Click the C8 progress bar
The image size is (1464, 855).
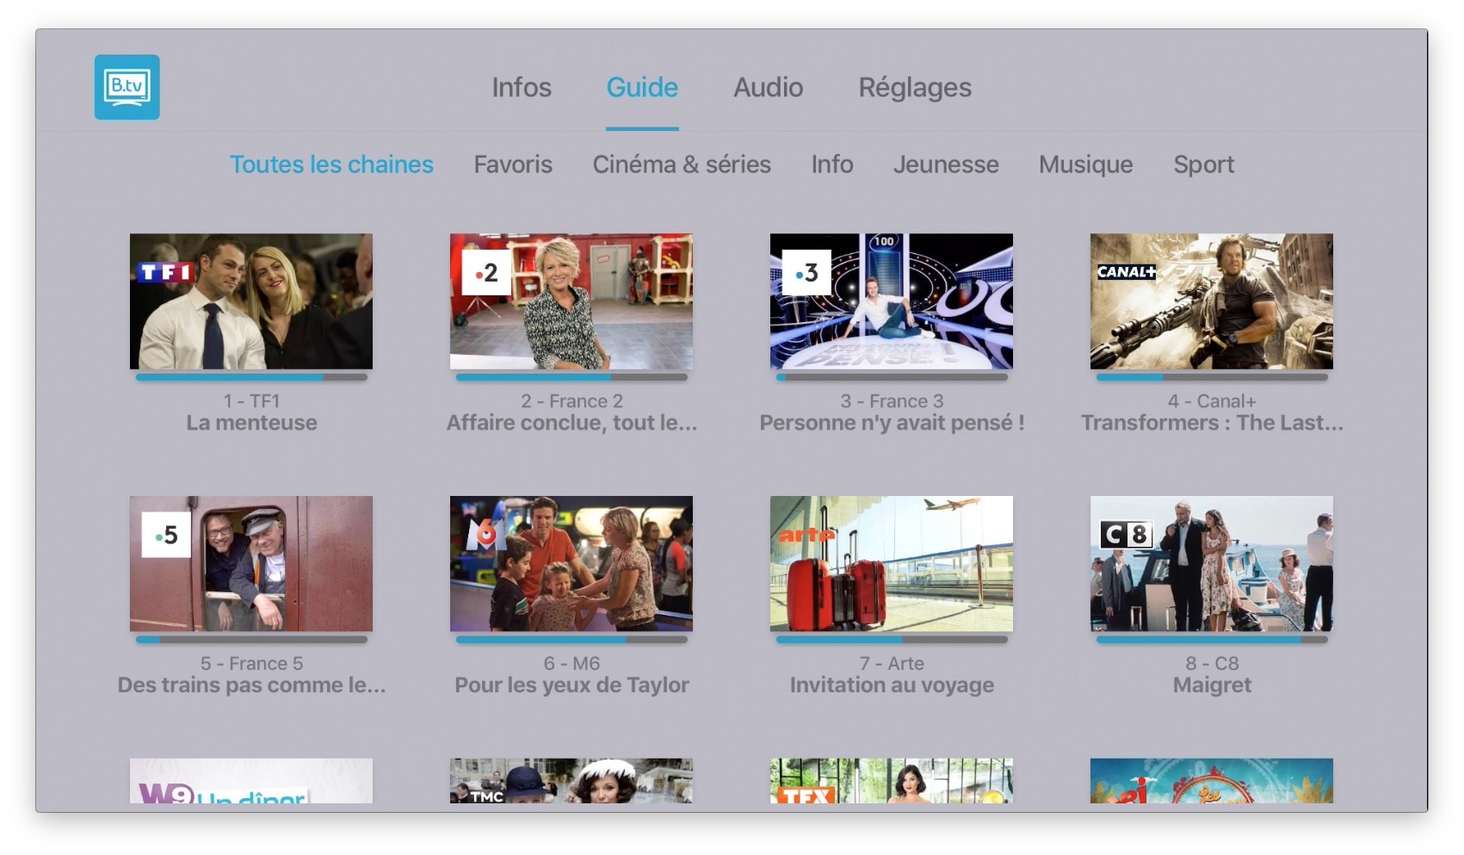(1212, 640)
